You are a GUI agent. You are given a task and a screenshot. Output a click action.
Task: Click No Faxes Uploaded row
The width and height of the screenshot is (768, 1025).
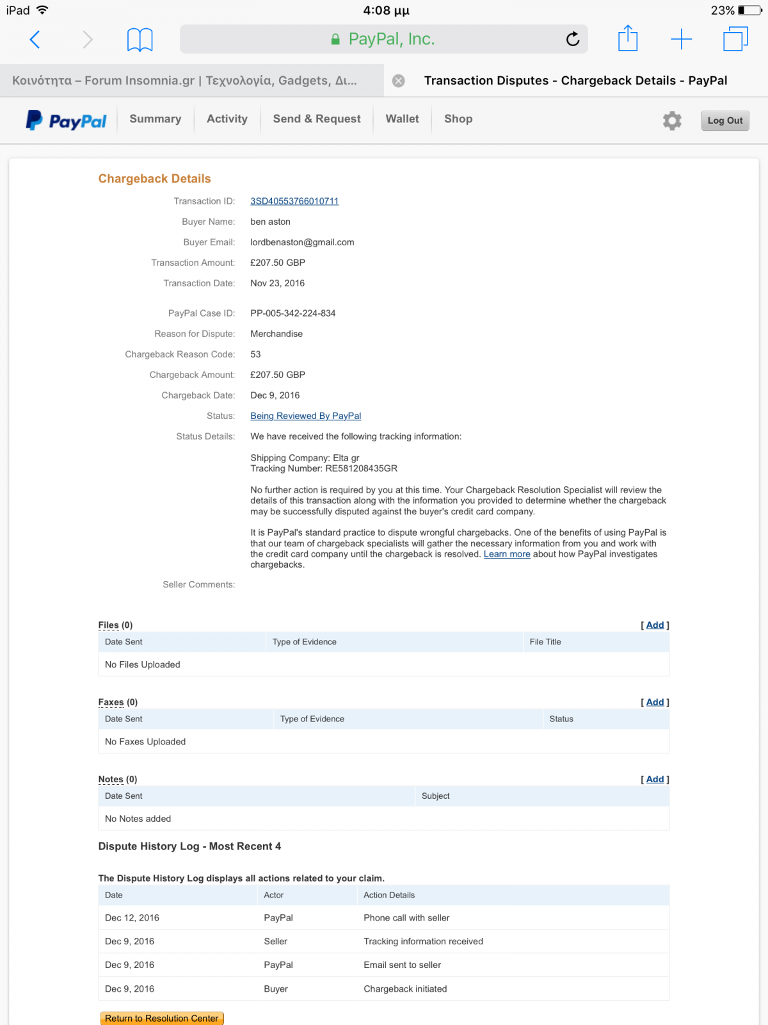click(x=383, y=741)
